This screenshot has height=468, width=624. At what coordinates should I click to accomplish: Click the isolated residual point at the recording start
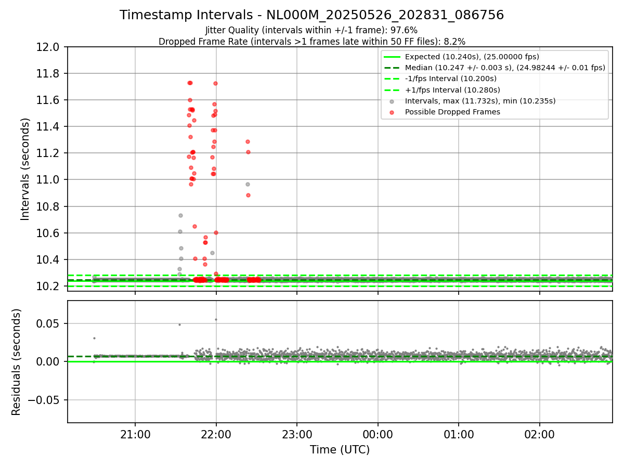(x=94, y=338)
